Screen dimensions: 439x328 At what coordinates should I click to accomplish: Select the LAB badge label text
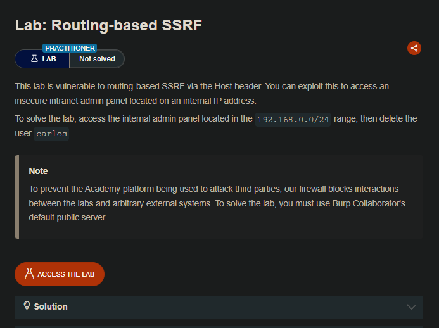click(49, 59)
